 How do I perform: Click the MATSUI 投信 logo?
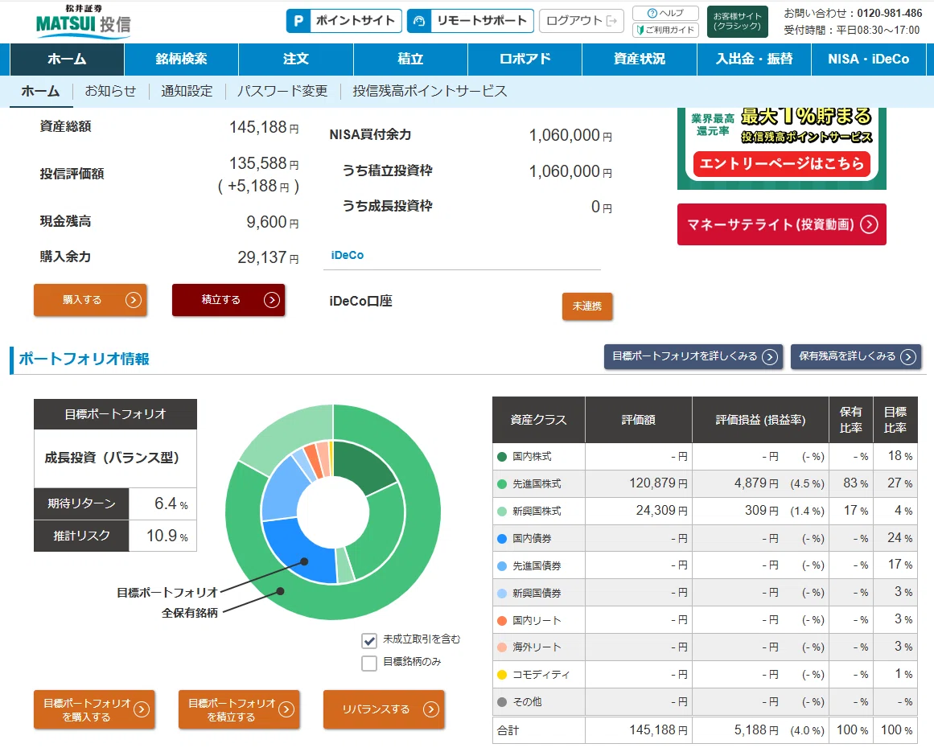coord(83,22)
